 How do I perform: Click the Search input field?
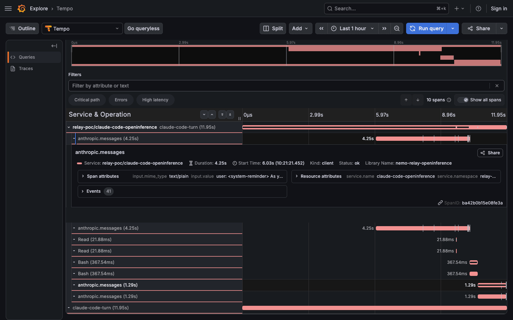point(386,9)
